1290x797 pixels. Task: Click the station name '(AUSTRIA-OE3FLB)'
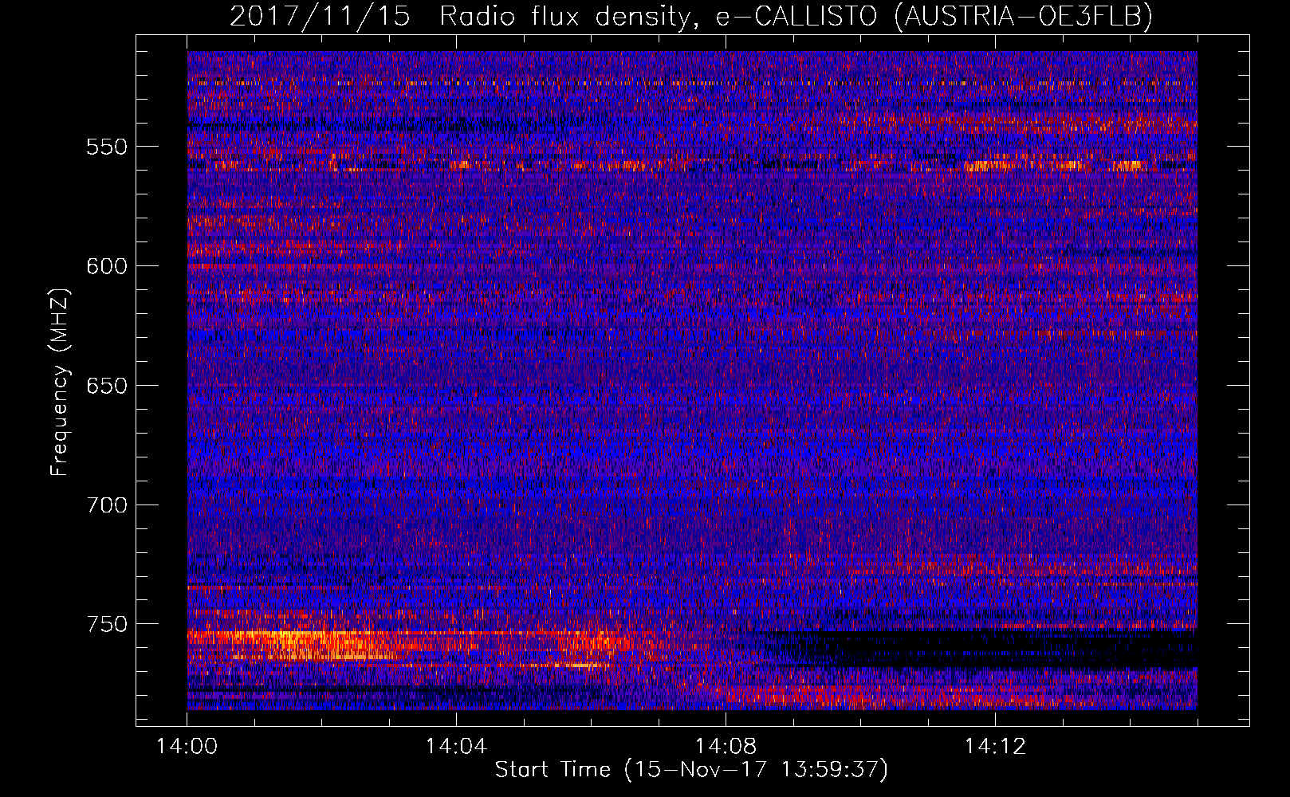(x=1024, y=16)
